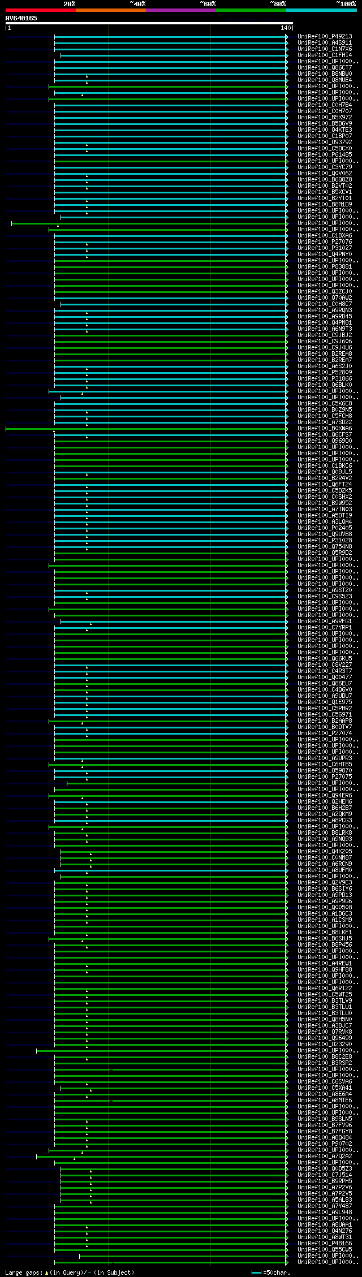Viewport: 362px width, 1277px height.
Task: Select hit label UniRef100_C0H7B4
Action: (325, 105)
